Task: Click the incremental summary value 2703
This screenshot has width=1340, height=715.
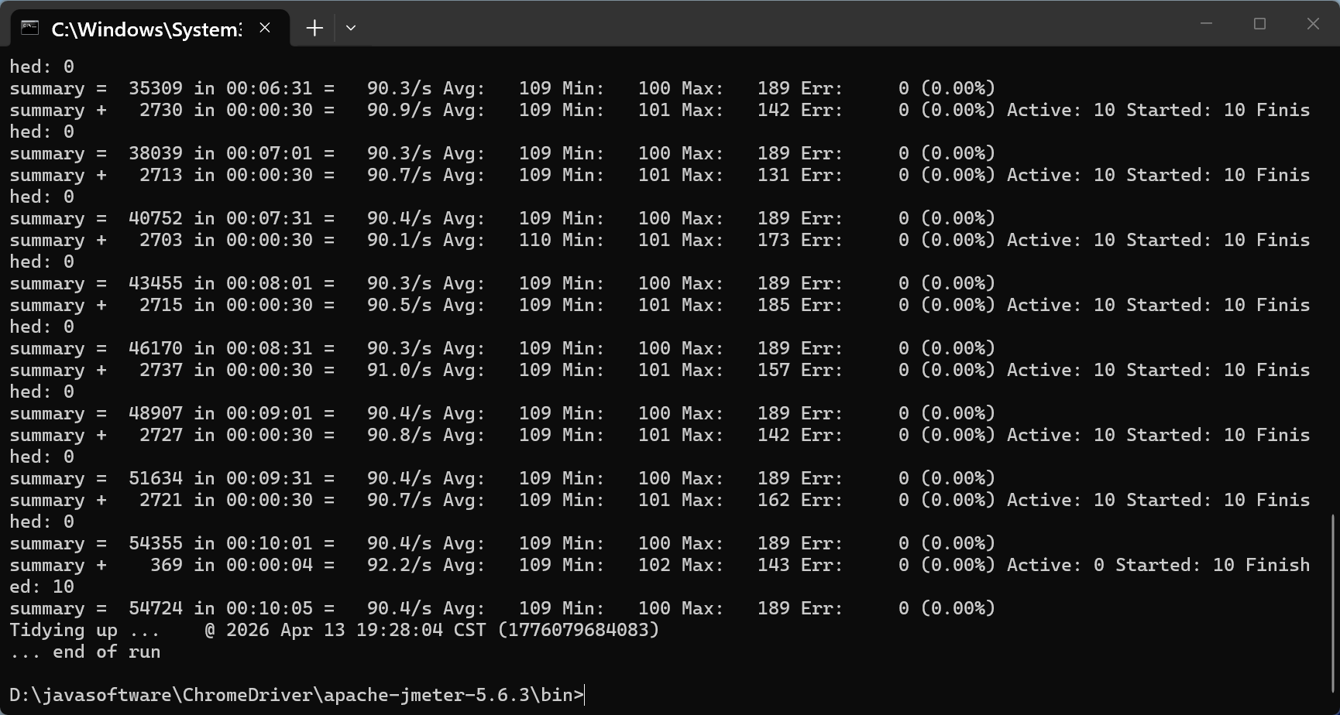Action: pos(161,240)
